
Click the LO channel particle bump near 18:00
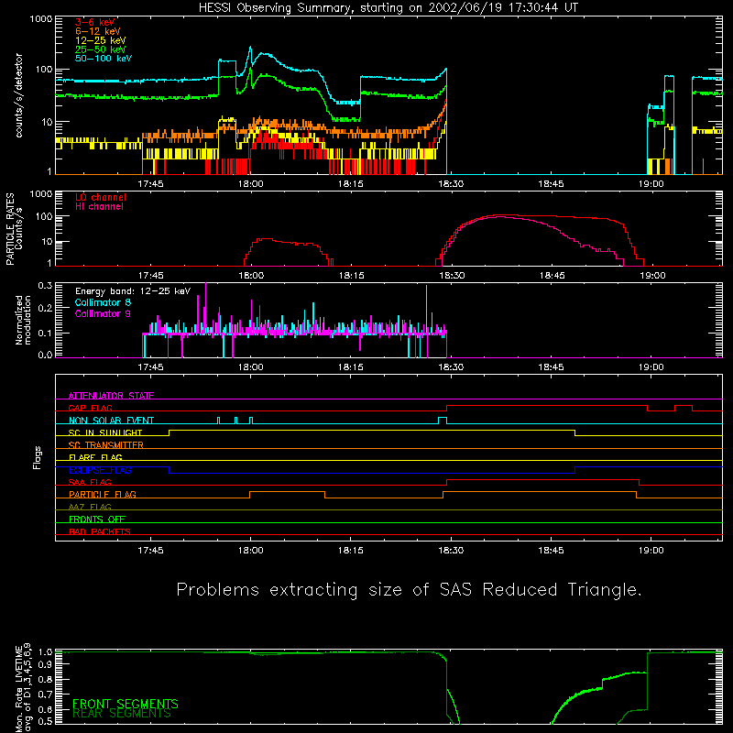[x=288, y=251]
